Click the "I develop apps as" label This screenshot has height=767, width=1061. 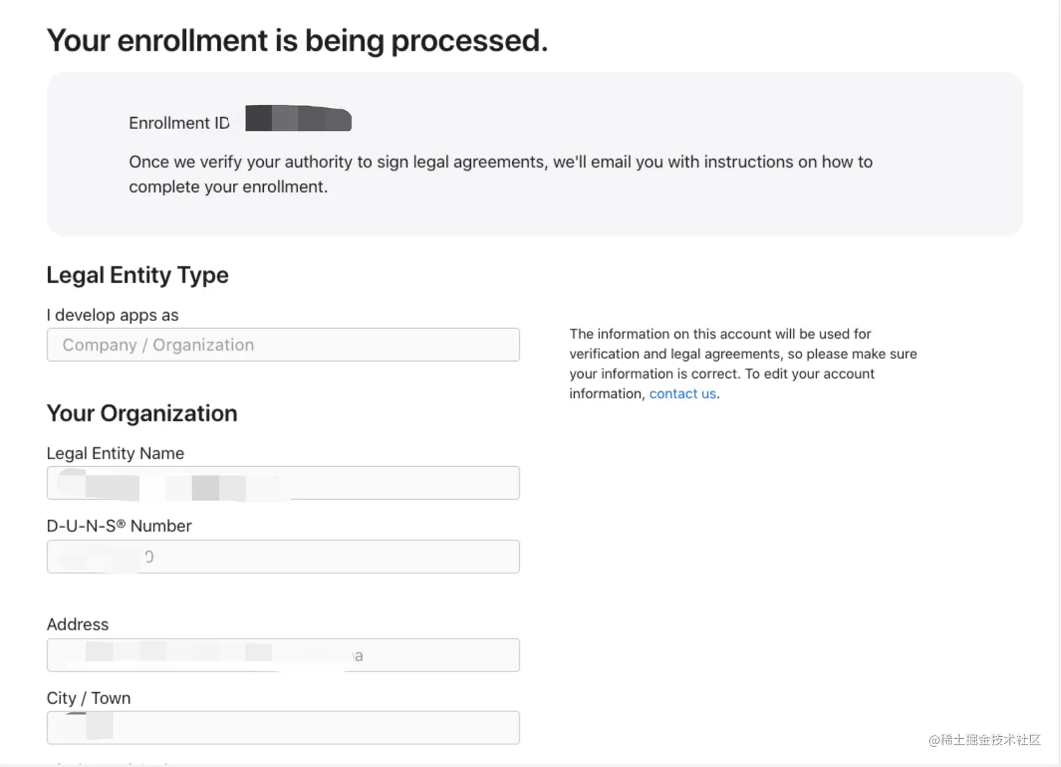pyautogui.click(x=112, y=315)
